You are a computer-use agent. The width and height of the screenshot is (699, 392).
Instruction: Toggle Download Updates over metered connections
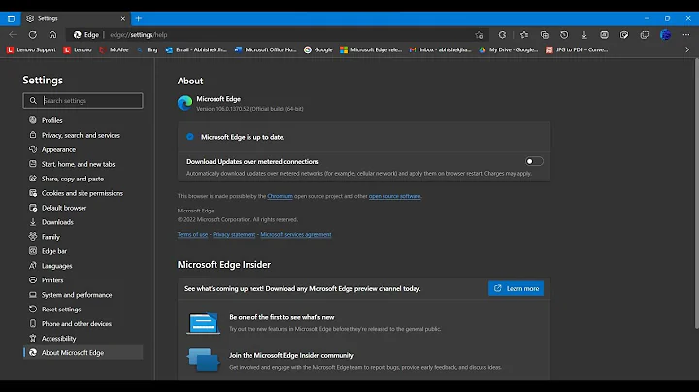pos(534,161)
